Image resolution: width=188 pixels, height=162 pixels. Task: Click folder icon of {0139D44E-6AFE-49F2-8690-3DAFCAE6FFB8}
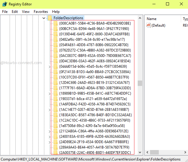pyautogui.click(x=55, y=34)
